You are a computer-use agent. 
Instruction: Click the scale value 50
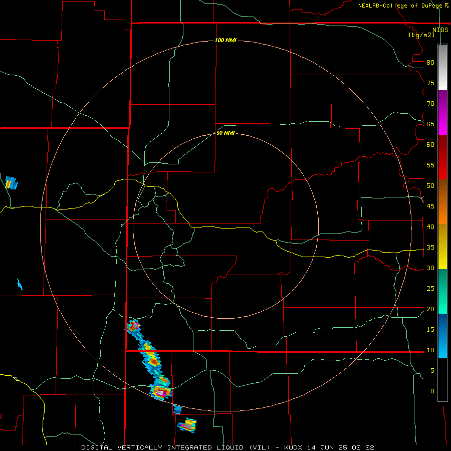(x=430, y=185)
